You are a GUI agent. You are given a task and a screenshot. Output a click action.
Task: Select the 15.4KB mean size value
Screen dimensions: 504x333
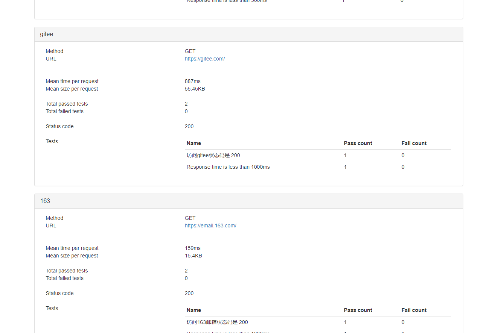tap(193, 256)
